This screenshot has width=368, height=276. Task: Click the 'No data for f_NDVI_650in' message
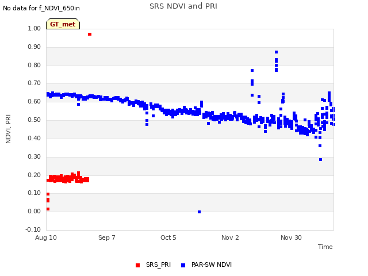(x=41, y=9)
